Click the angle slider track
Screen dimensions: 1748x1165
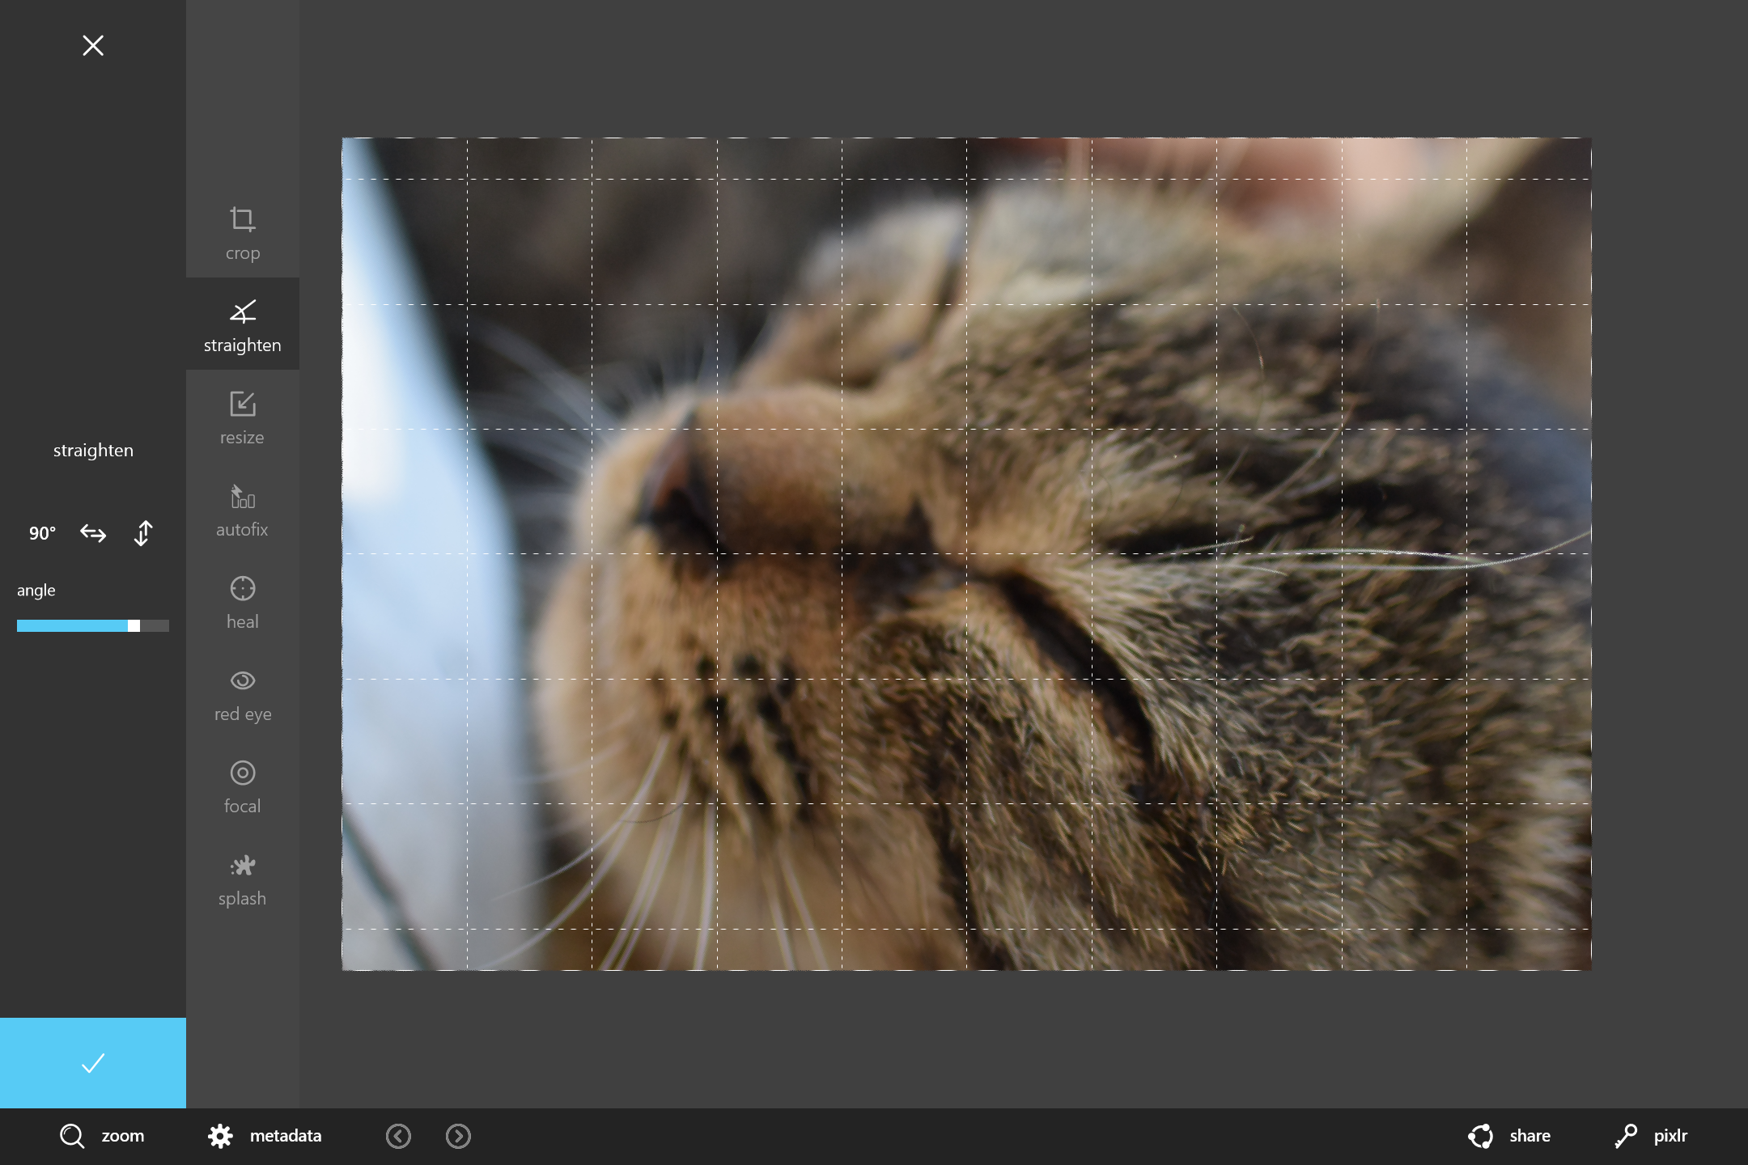tap(92, 625)
